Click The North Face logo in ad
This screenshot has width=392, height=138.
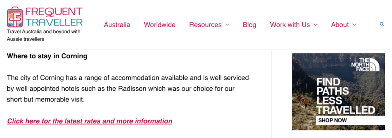pos(365,64)
